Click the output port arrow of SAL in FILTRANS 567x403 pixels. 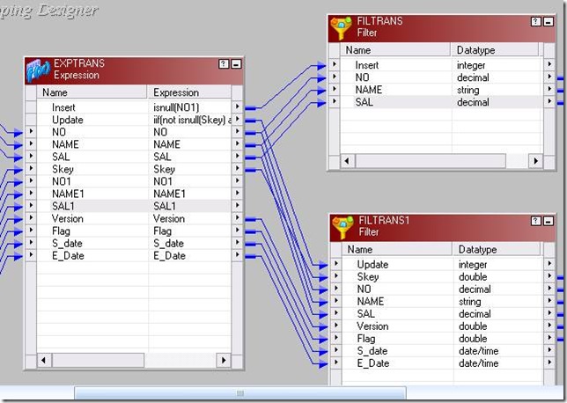tap(549, 101)
